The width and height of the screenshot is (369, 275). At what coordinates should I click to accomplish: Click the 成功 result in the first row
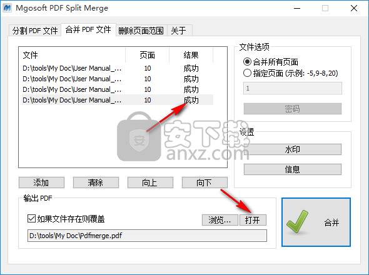(x=191, y=69)
